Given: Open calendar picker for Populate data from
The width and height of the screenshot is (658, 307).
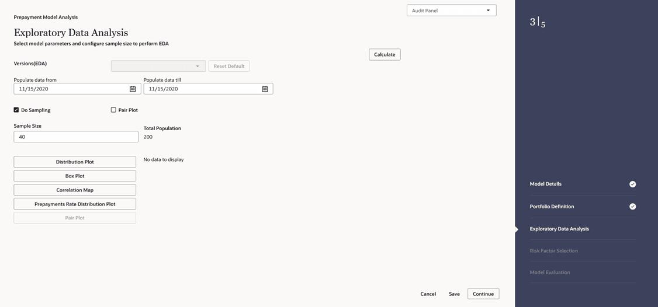Looking at the screenshot, I should (133, 89).
